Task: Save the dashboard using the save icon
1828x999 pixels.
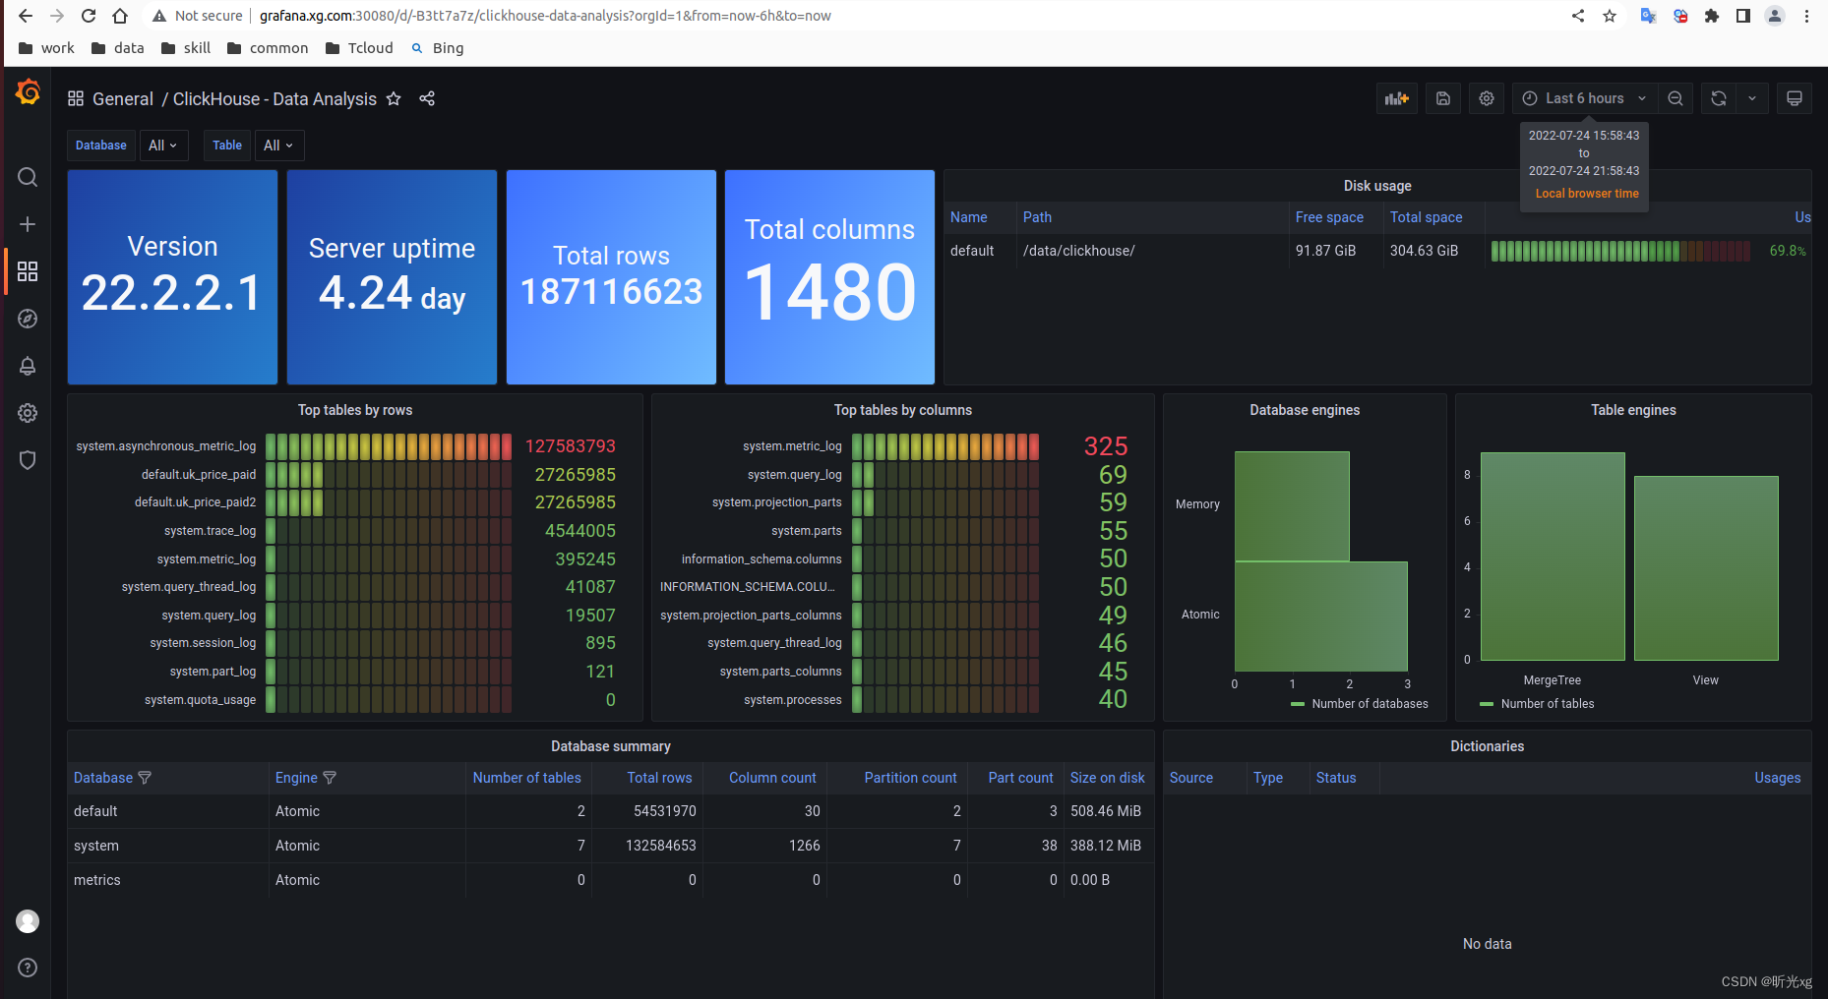Action: [x=1442, y=98]
